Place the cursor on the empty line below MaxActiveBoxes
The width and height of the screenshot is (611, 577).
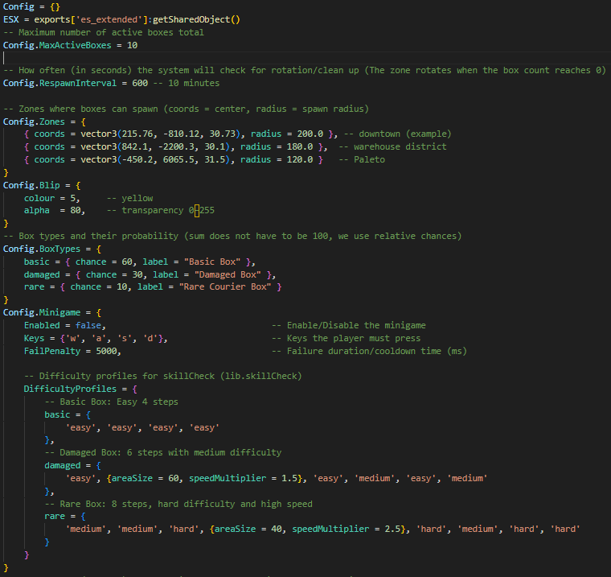click(x=305, y=58)
